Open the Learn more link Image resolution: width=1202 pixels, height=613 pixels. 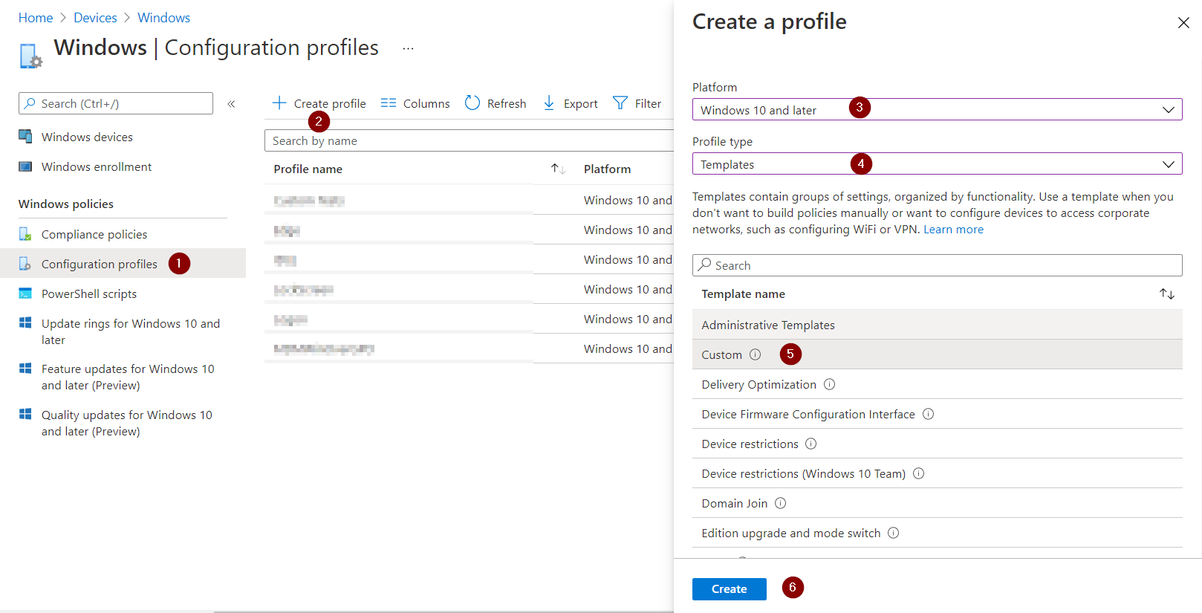(953, 230)
